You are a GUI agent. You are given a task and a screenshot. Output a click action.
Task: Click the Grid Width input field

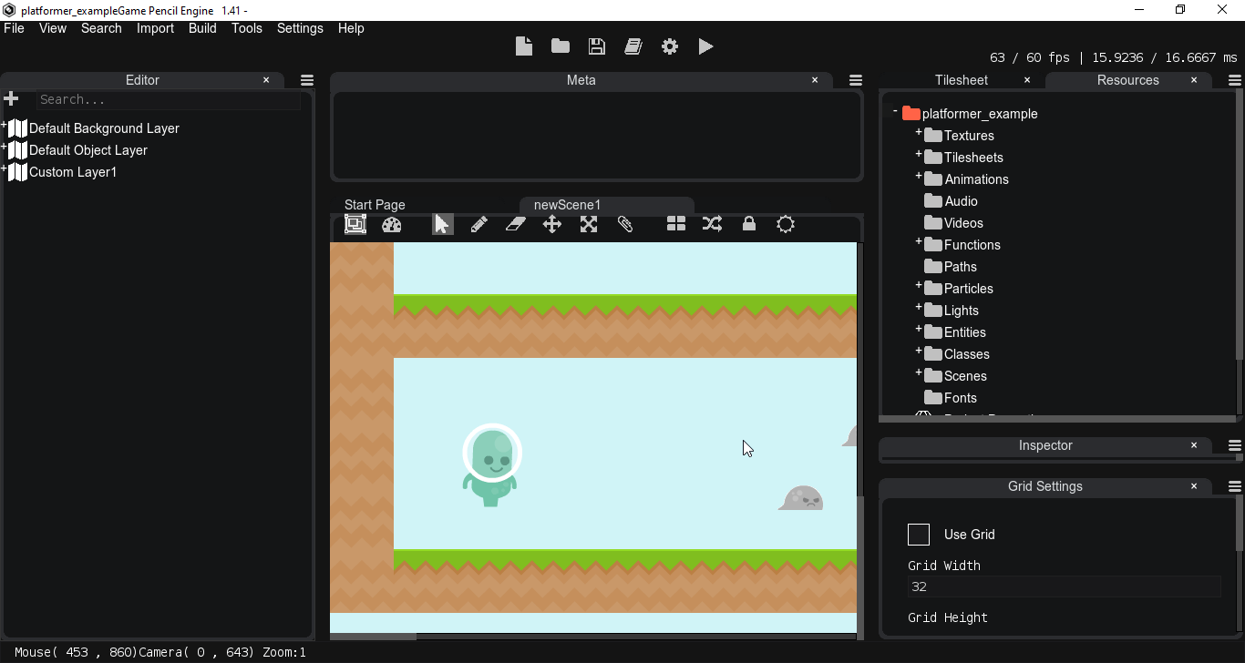(x=1064, y=586)
